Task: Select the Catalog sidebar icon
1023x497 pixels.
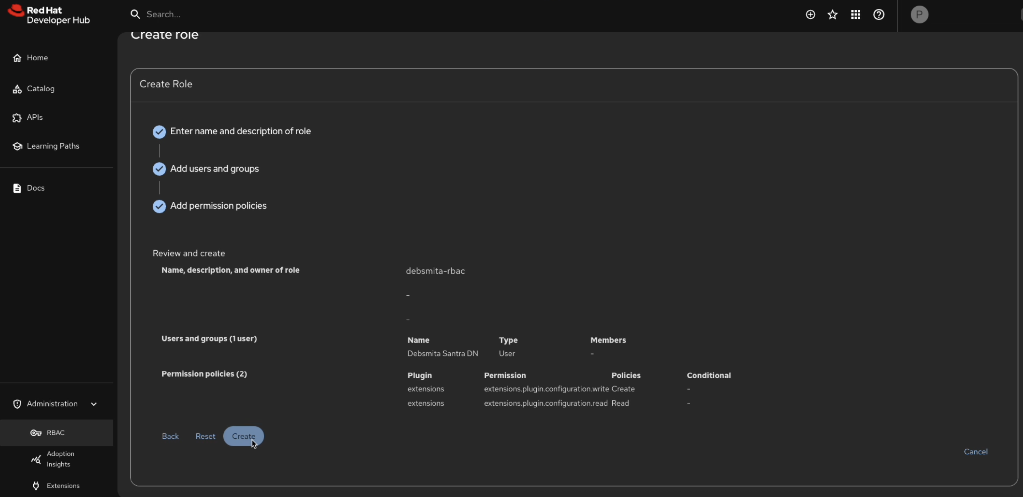Action: (x=17, y=88)
